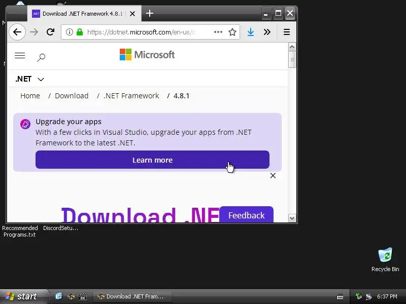The width and height of the screenshot is (406, 304).
Task: Click the purple banner party icon
Action: [25, 124]
